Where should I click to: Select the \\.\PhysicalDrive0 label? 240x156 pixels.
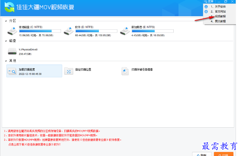coord(28,50)
